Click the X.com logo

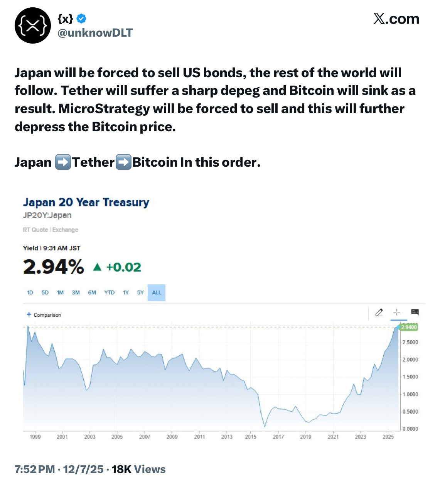pyautogui.click(x=396, y=19)
